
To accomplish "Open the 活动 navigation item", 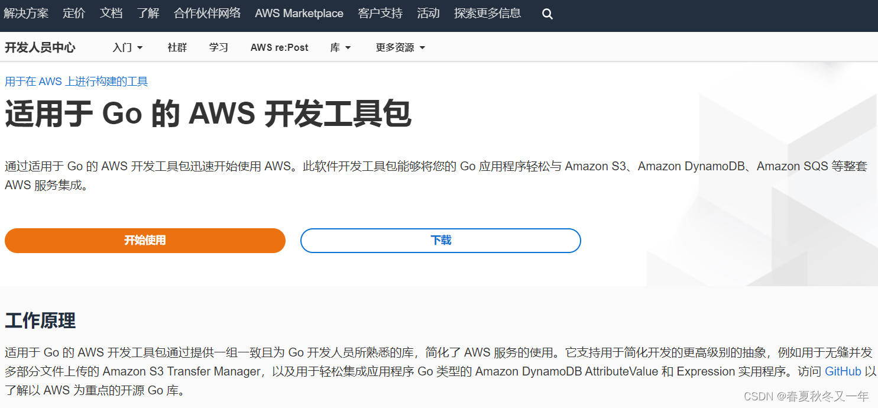I will (428, 13).
